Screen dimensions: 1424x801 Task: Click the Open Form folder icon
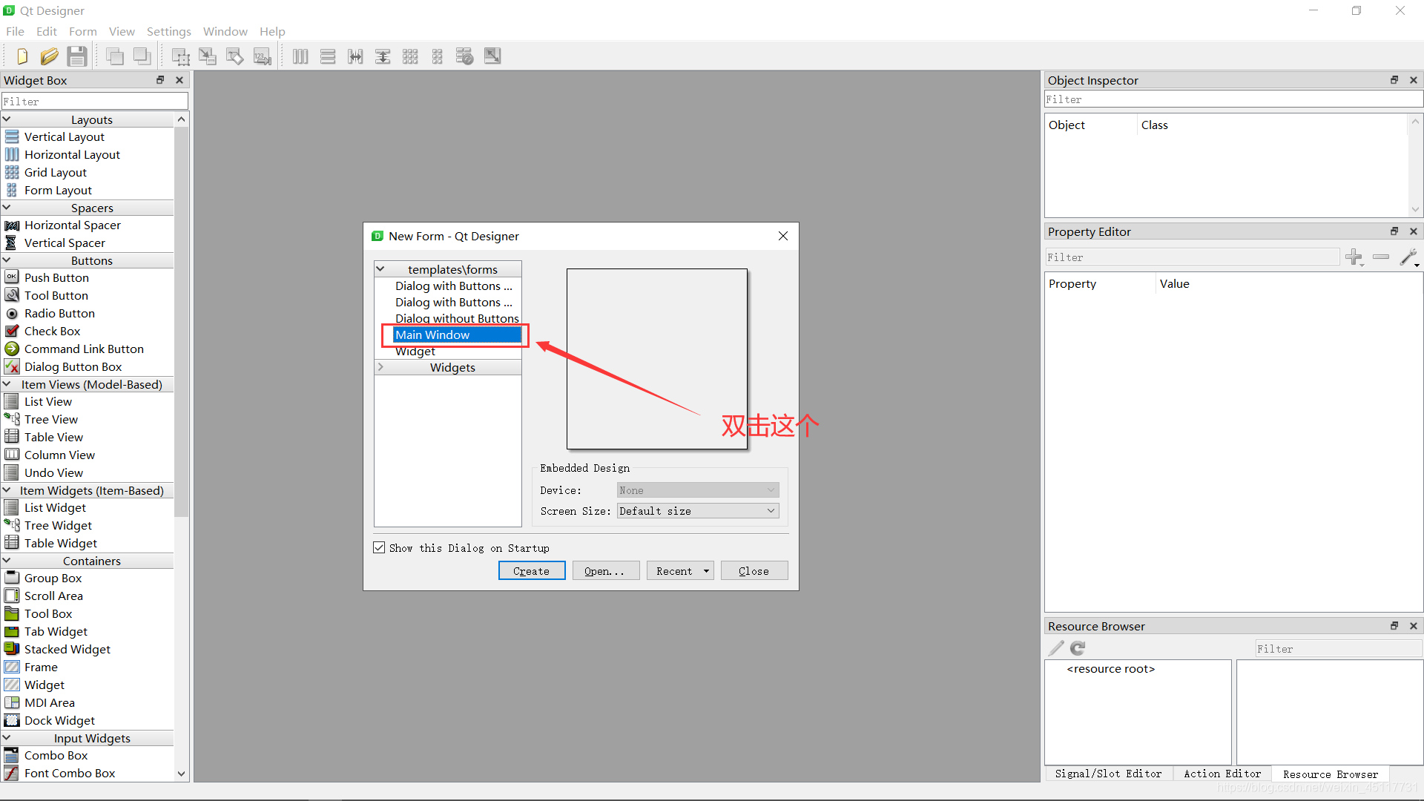[x=49, y=56]
